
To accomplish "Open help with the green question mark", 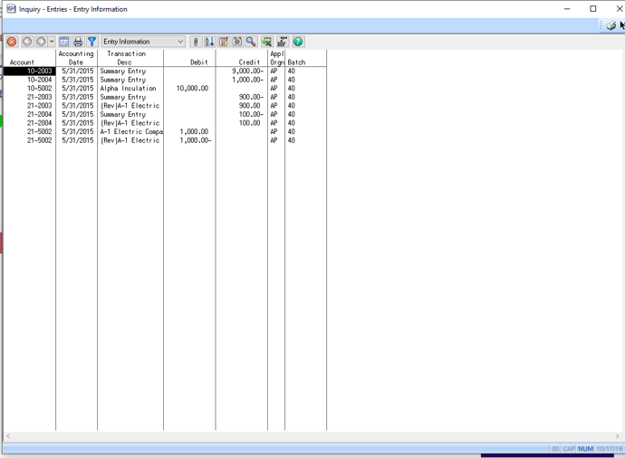I will [x=298, y=42].
